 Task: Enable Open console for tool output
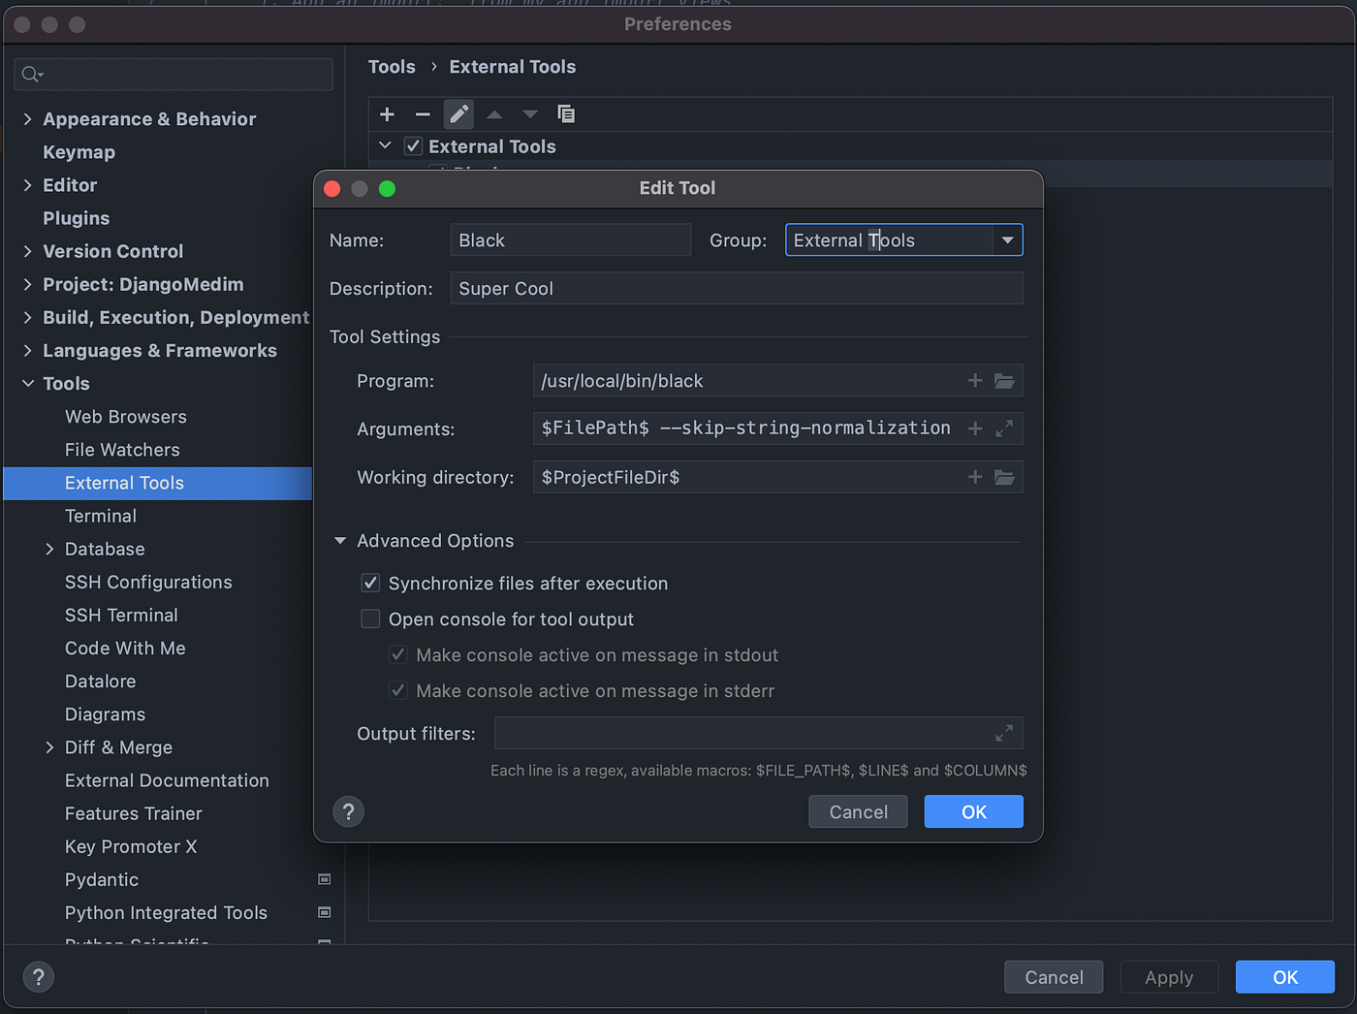(370, 618)
